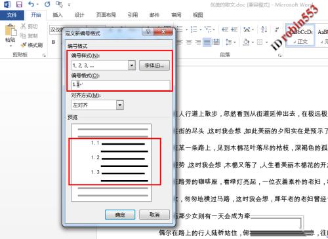Click the Multilevel list icon
Screen dimensions: 328x239
[208, 29]
